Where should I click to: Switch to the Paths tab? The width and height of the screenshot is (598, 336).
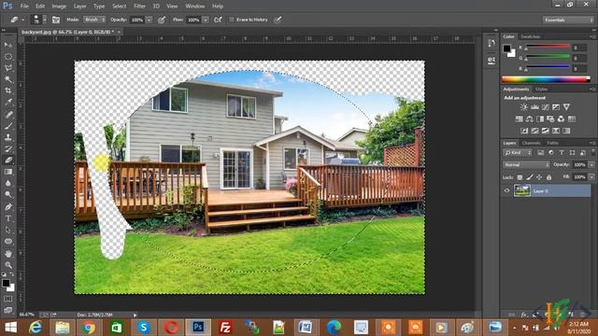(552, 143)
